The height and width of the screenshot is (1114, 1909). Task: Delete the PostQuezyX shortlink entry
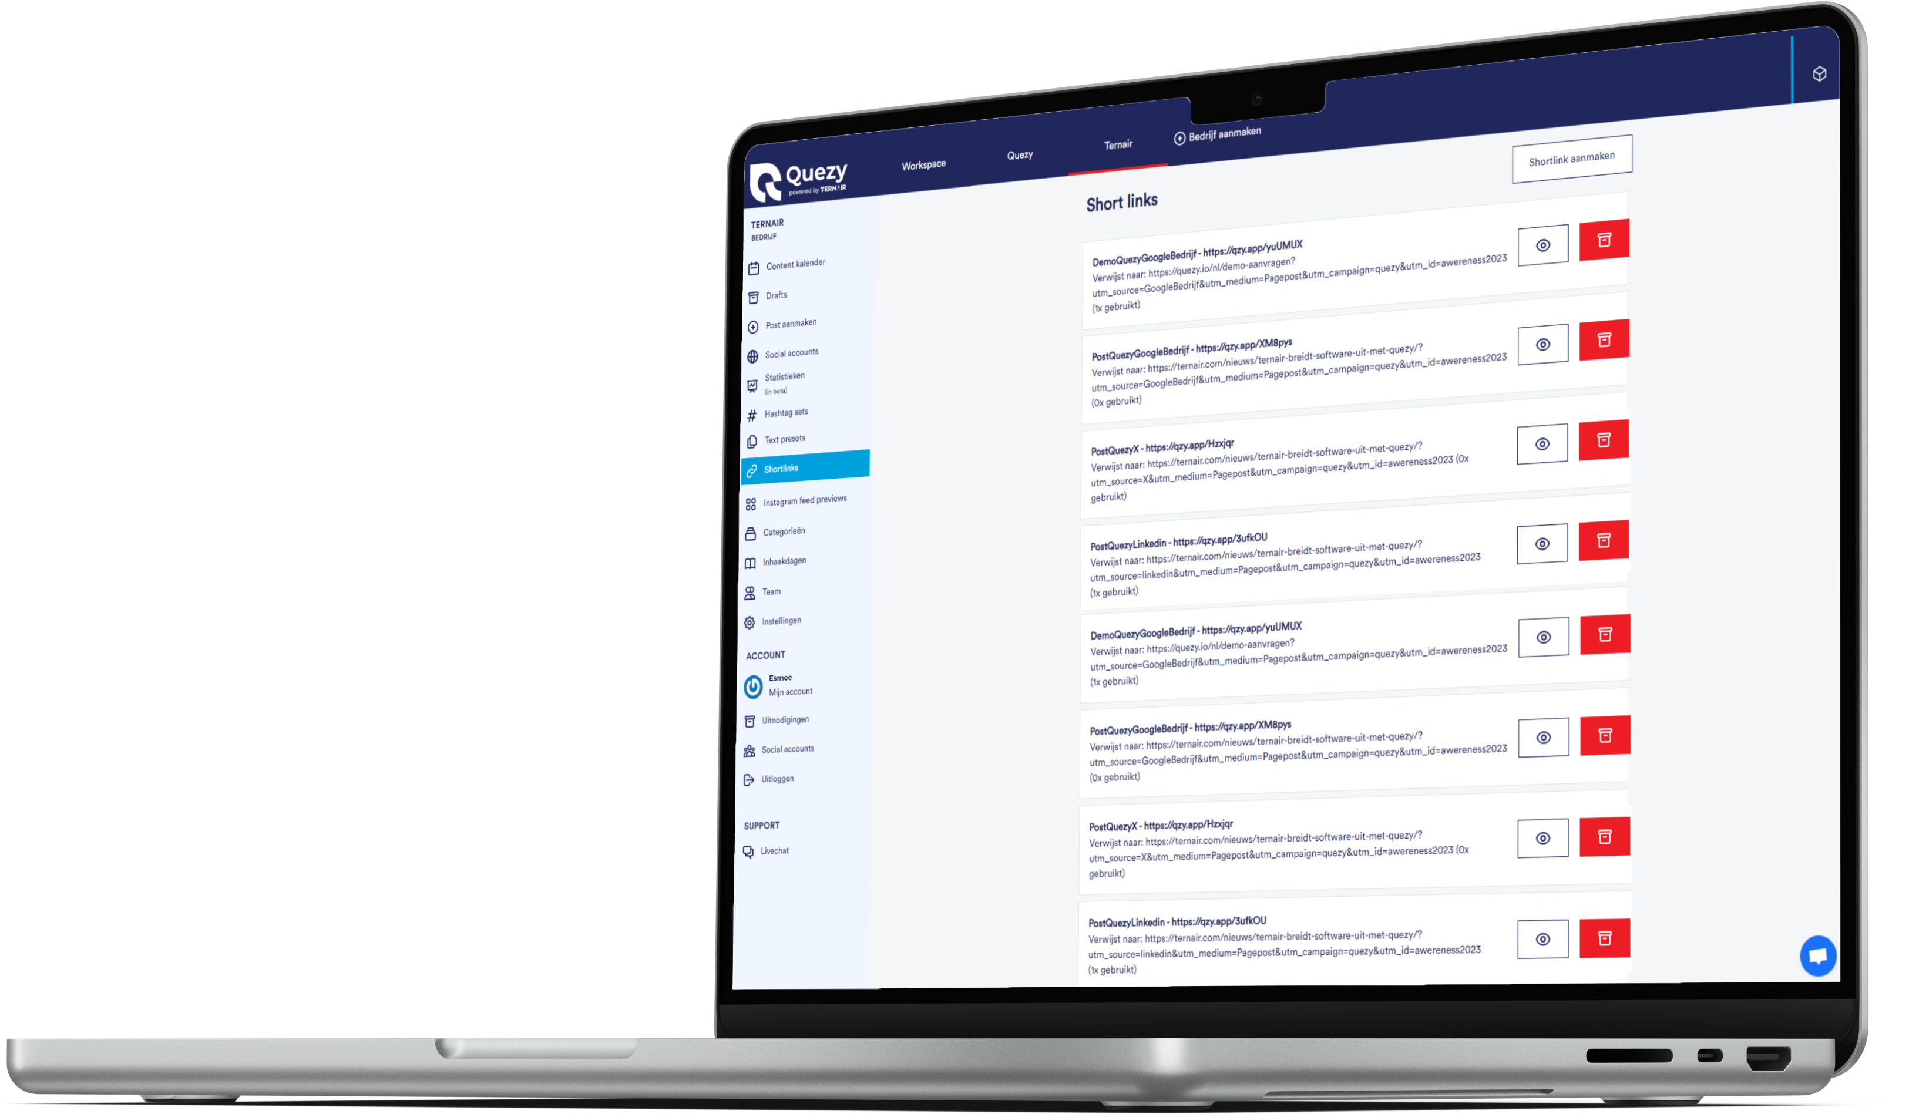[1604, 440]
